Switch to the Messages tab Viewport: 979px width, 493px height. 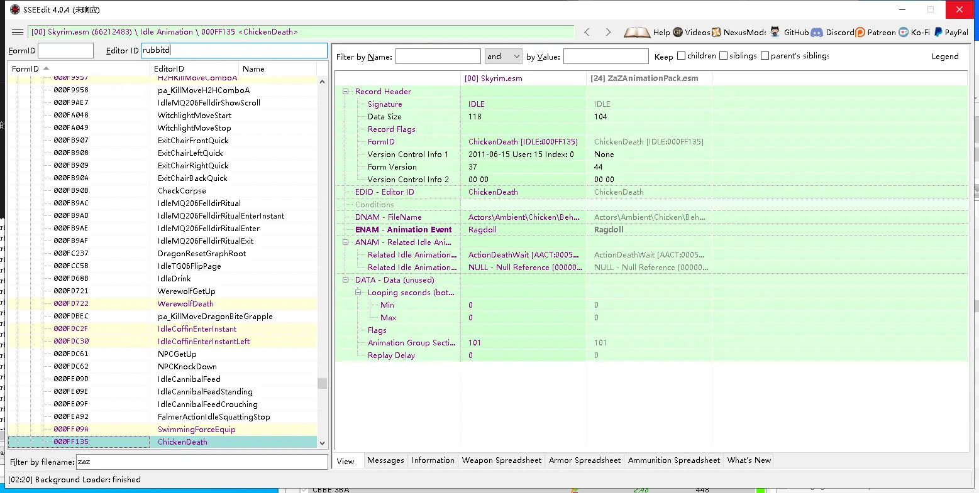385,460
